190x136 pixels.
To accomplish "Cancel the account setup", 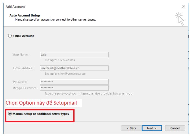I will (175, 128).
